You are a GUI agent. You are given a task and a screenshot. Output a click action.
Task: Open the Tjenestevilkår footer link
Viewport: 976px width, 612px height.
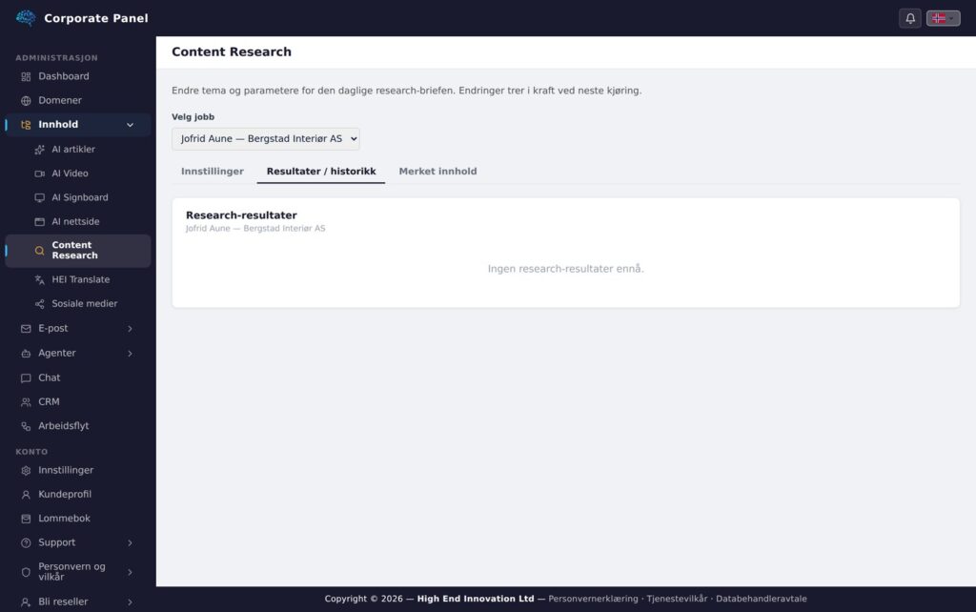click(677, 599)
